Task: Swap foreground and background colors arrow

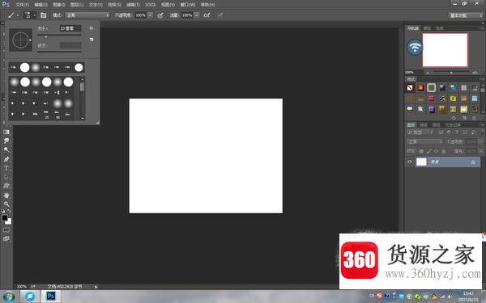Action: pos(9,212)
